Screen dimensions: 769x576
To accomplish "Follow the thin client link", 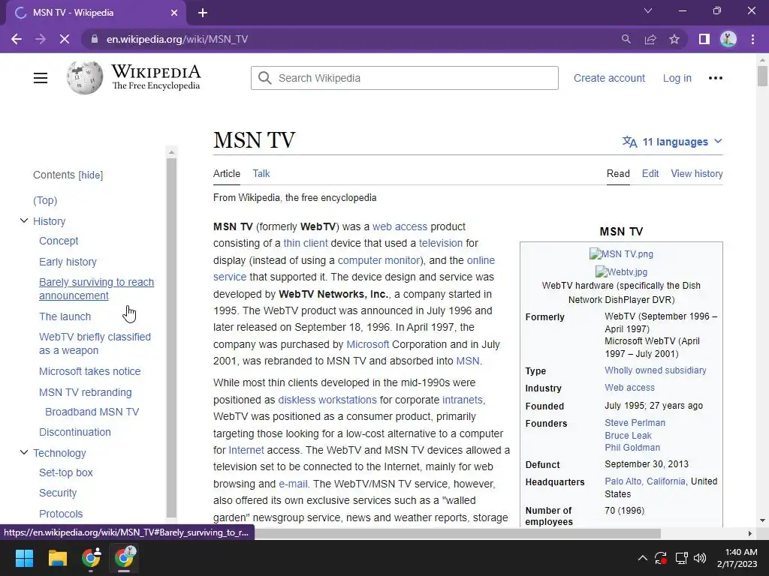I will (x=306, y=243).
